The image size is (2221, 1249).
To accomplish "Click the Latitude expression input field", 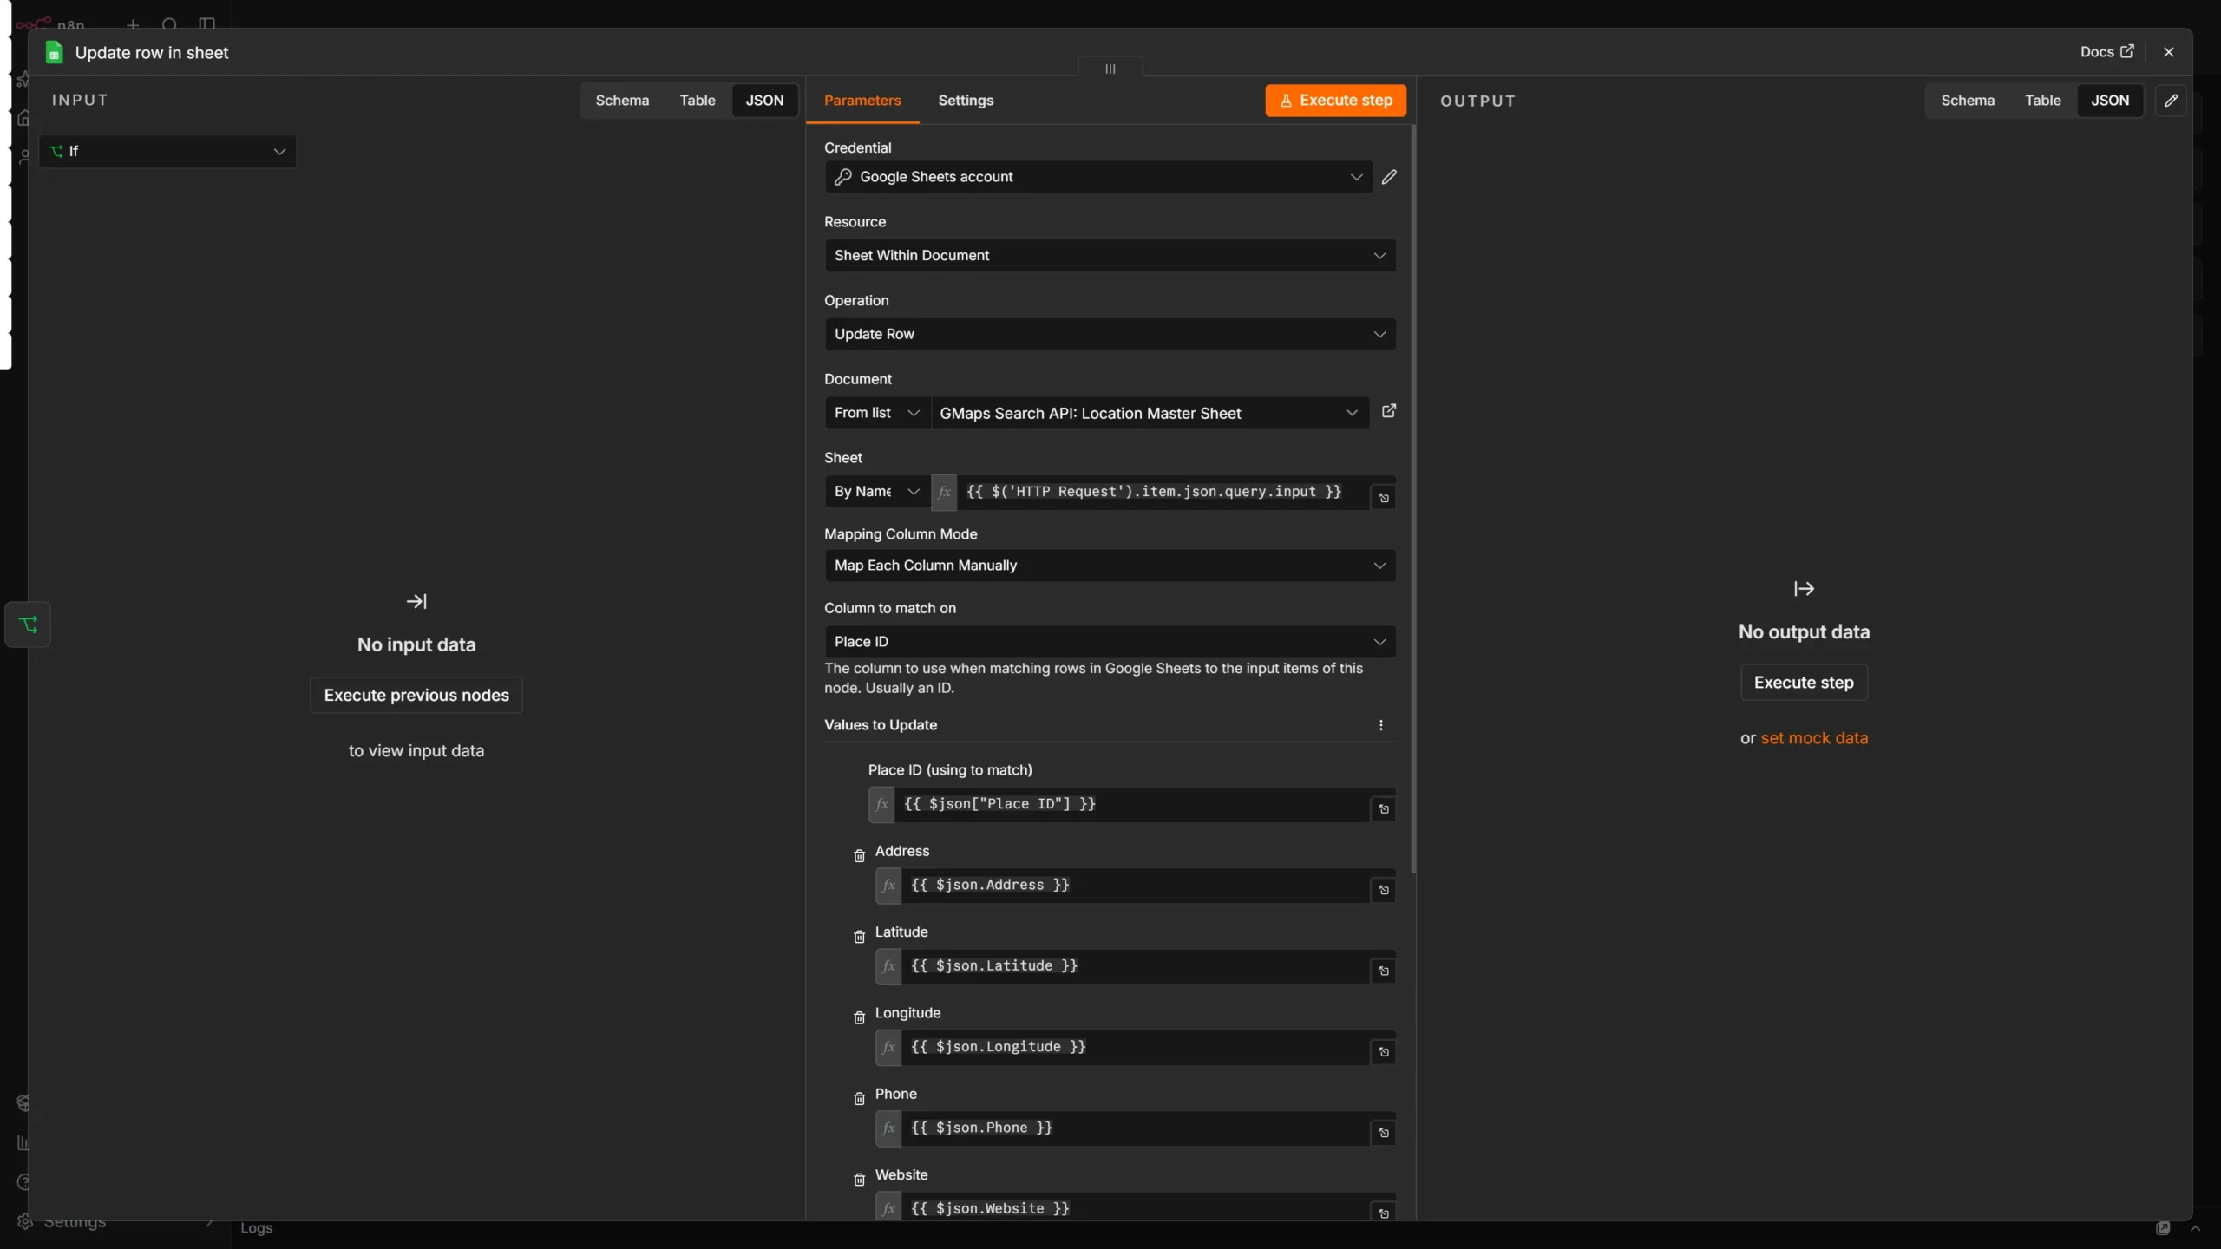I will click(1136, 965).
